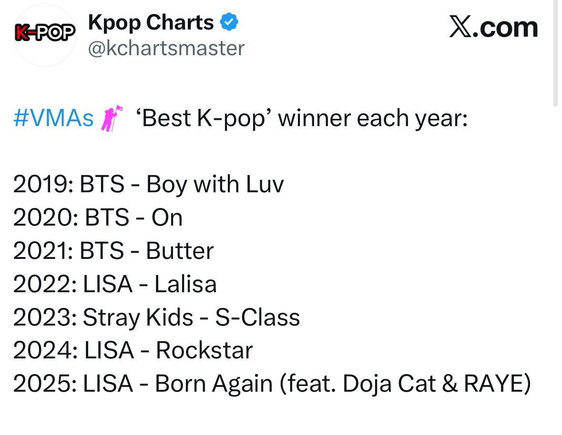The width and height of the screenshot is (562, 435).
Task: Click the blue verified badge
Action: coord(229,22)
